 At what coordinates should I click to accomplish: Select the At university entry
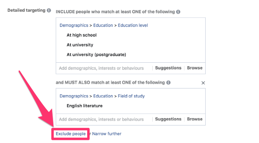(x=80, y=45)
